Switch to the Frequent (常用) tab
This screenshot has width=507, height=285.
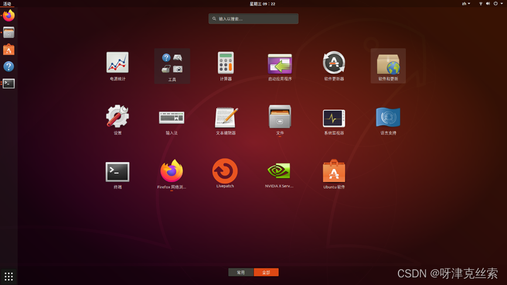click(x=241, y=272)
